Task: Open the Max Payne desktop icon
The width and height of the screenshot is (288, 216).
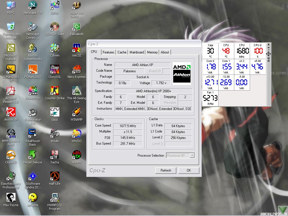Action: (11, 198)
